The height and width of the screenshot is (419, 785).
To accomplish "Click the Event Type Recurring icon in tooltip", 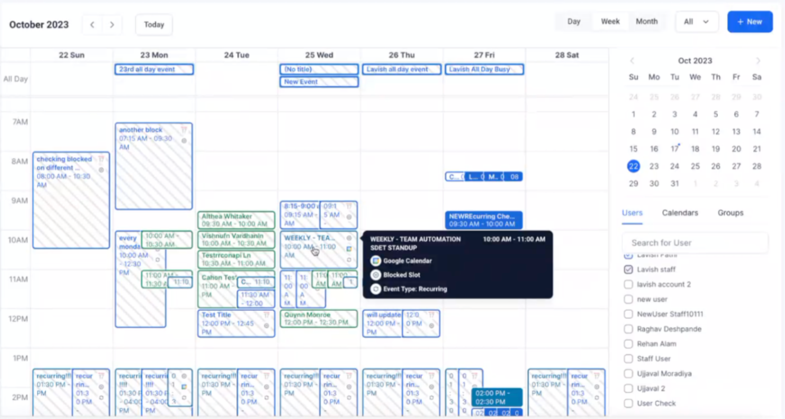I will [376, 289].
